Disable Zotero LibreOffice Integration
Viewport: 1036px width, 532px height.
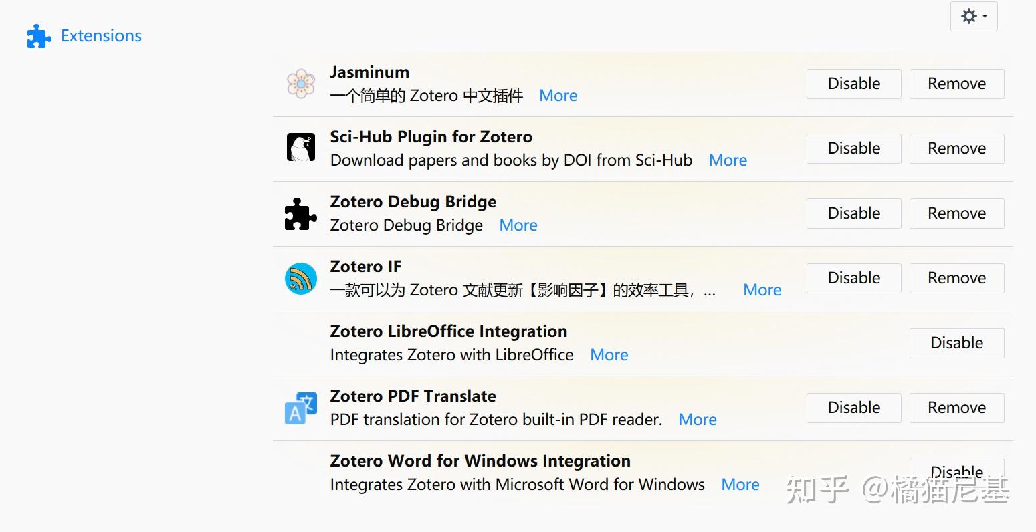click(x=956, y=343)
